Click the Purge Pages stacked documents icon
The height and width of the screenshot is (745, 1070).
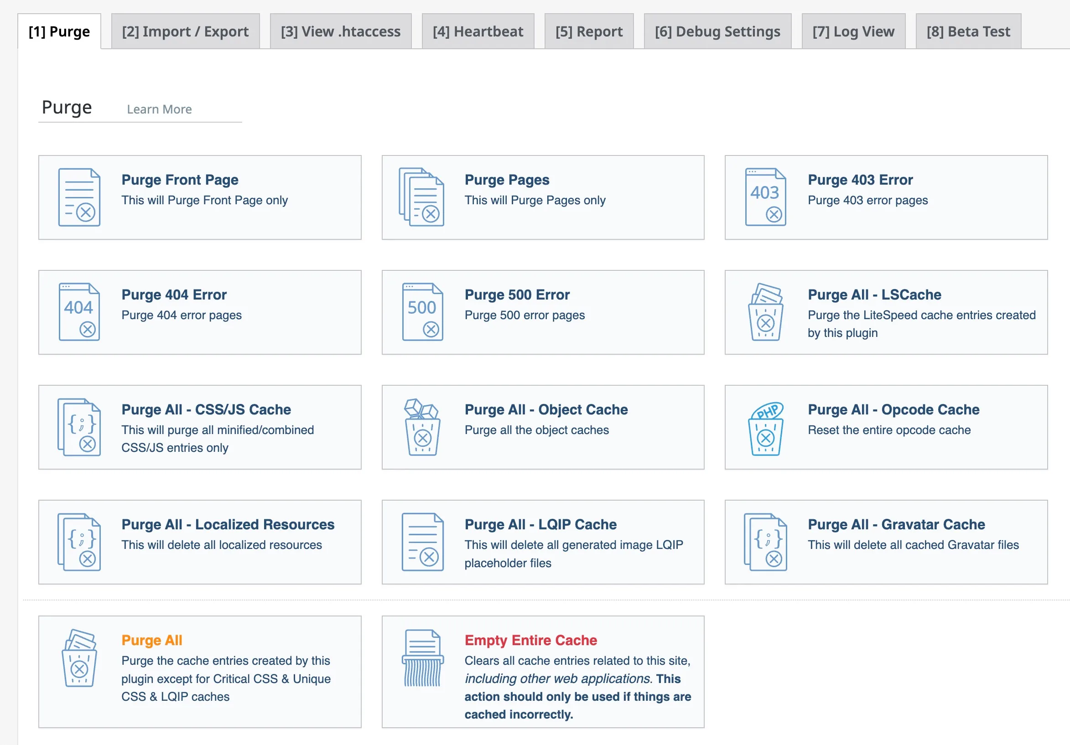click(421, 197)
